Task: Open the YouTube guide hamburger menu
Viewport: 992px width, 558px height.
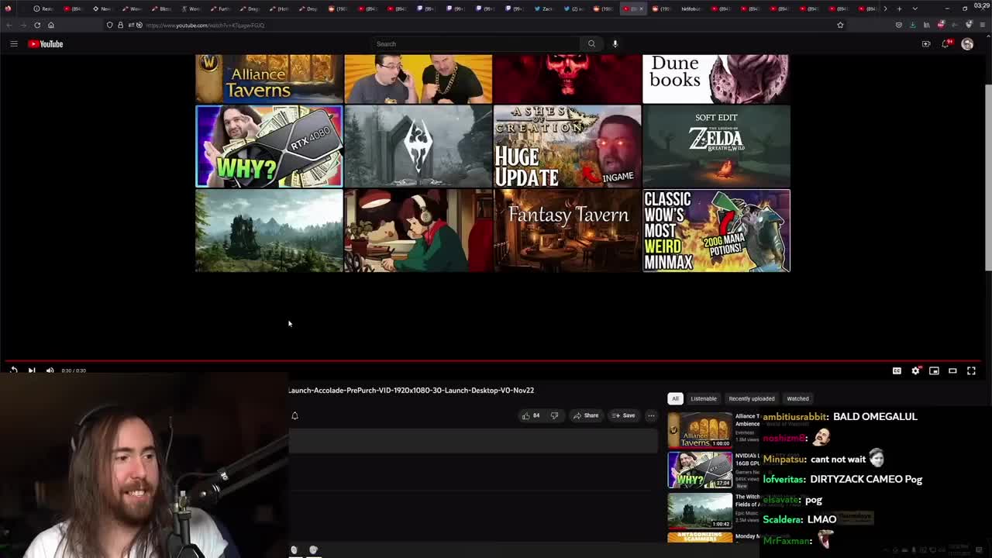Action: (x=13, y=44)
